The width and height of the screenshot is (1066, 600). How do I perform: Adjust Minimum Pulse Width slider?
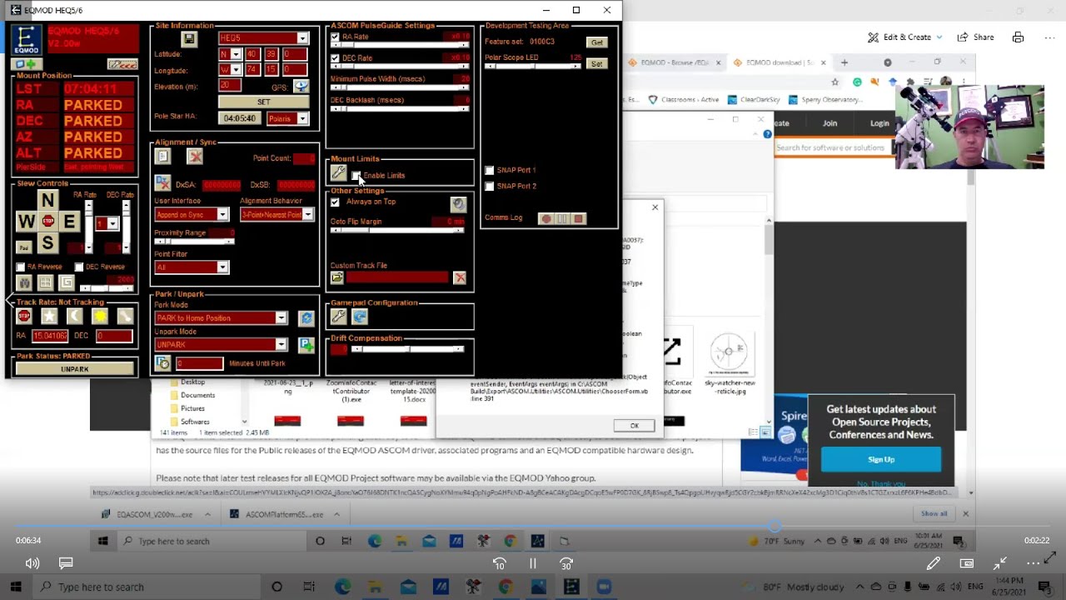[x=399, y=87]
